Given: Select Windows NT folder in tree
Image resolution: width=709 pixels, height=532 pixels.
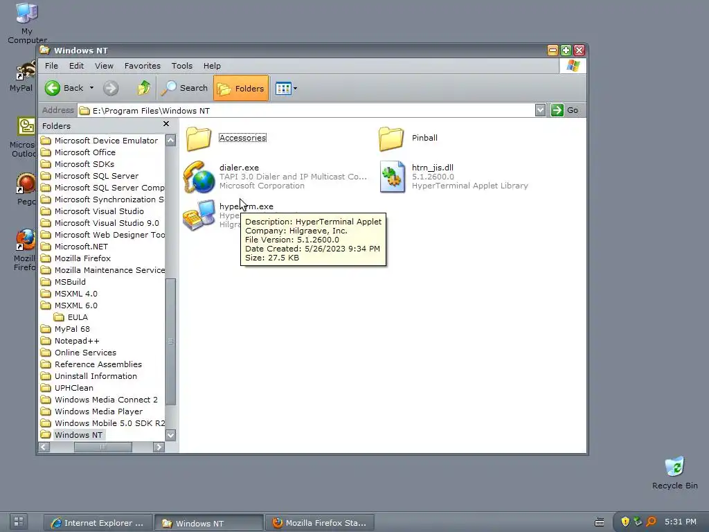Looking at the screenshot, I should 78,435.
